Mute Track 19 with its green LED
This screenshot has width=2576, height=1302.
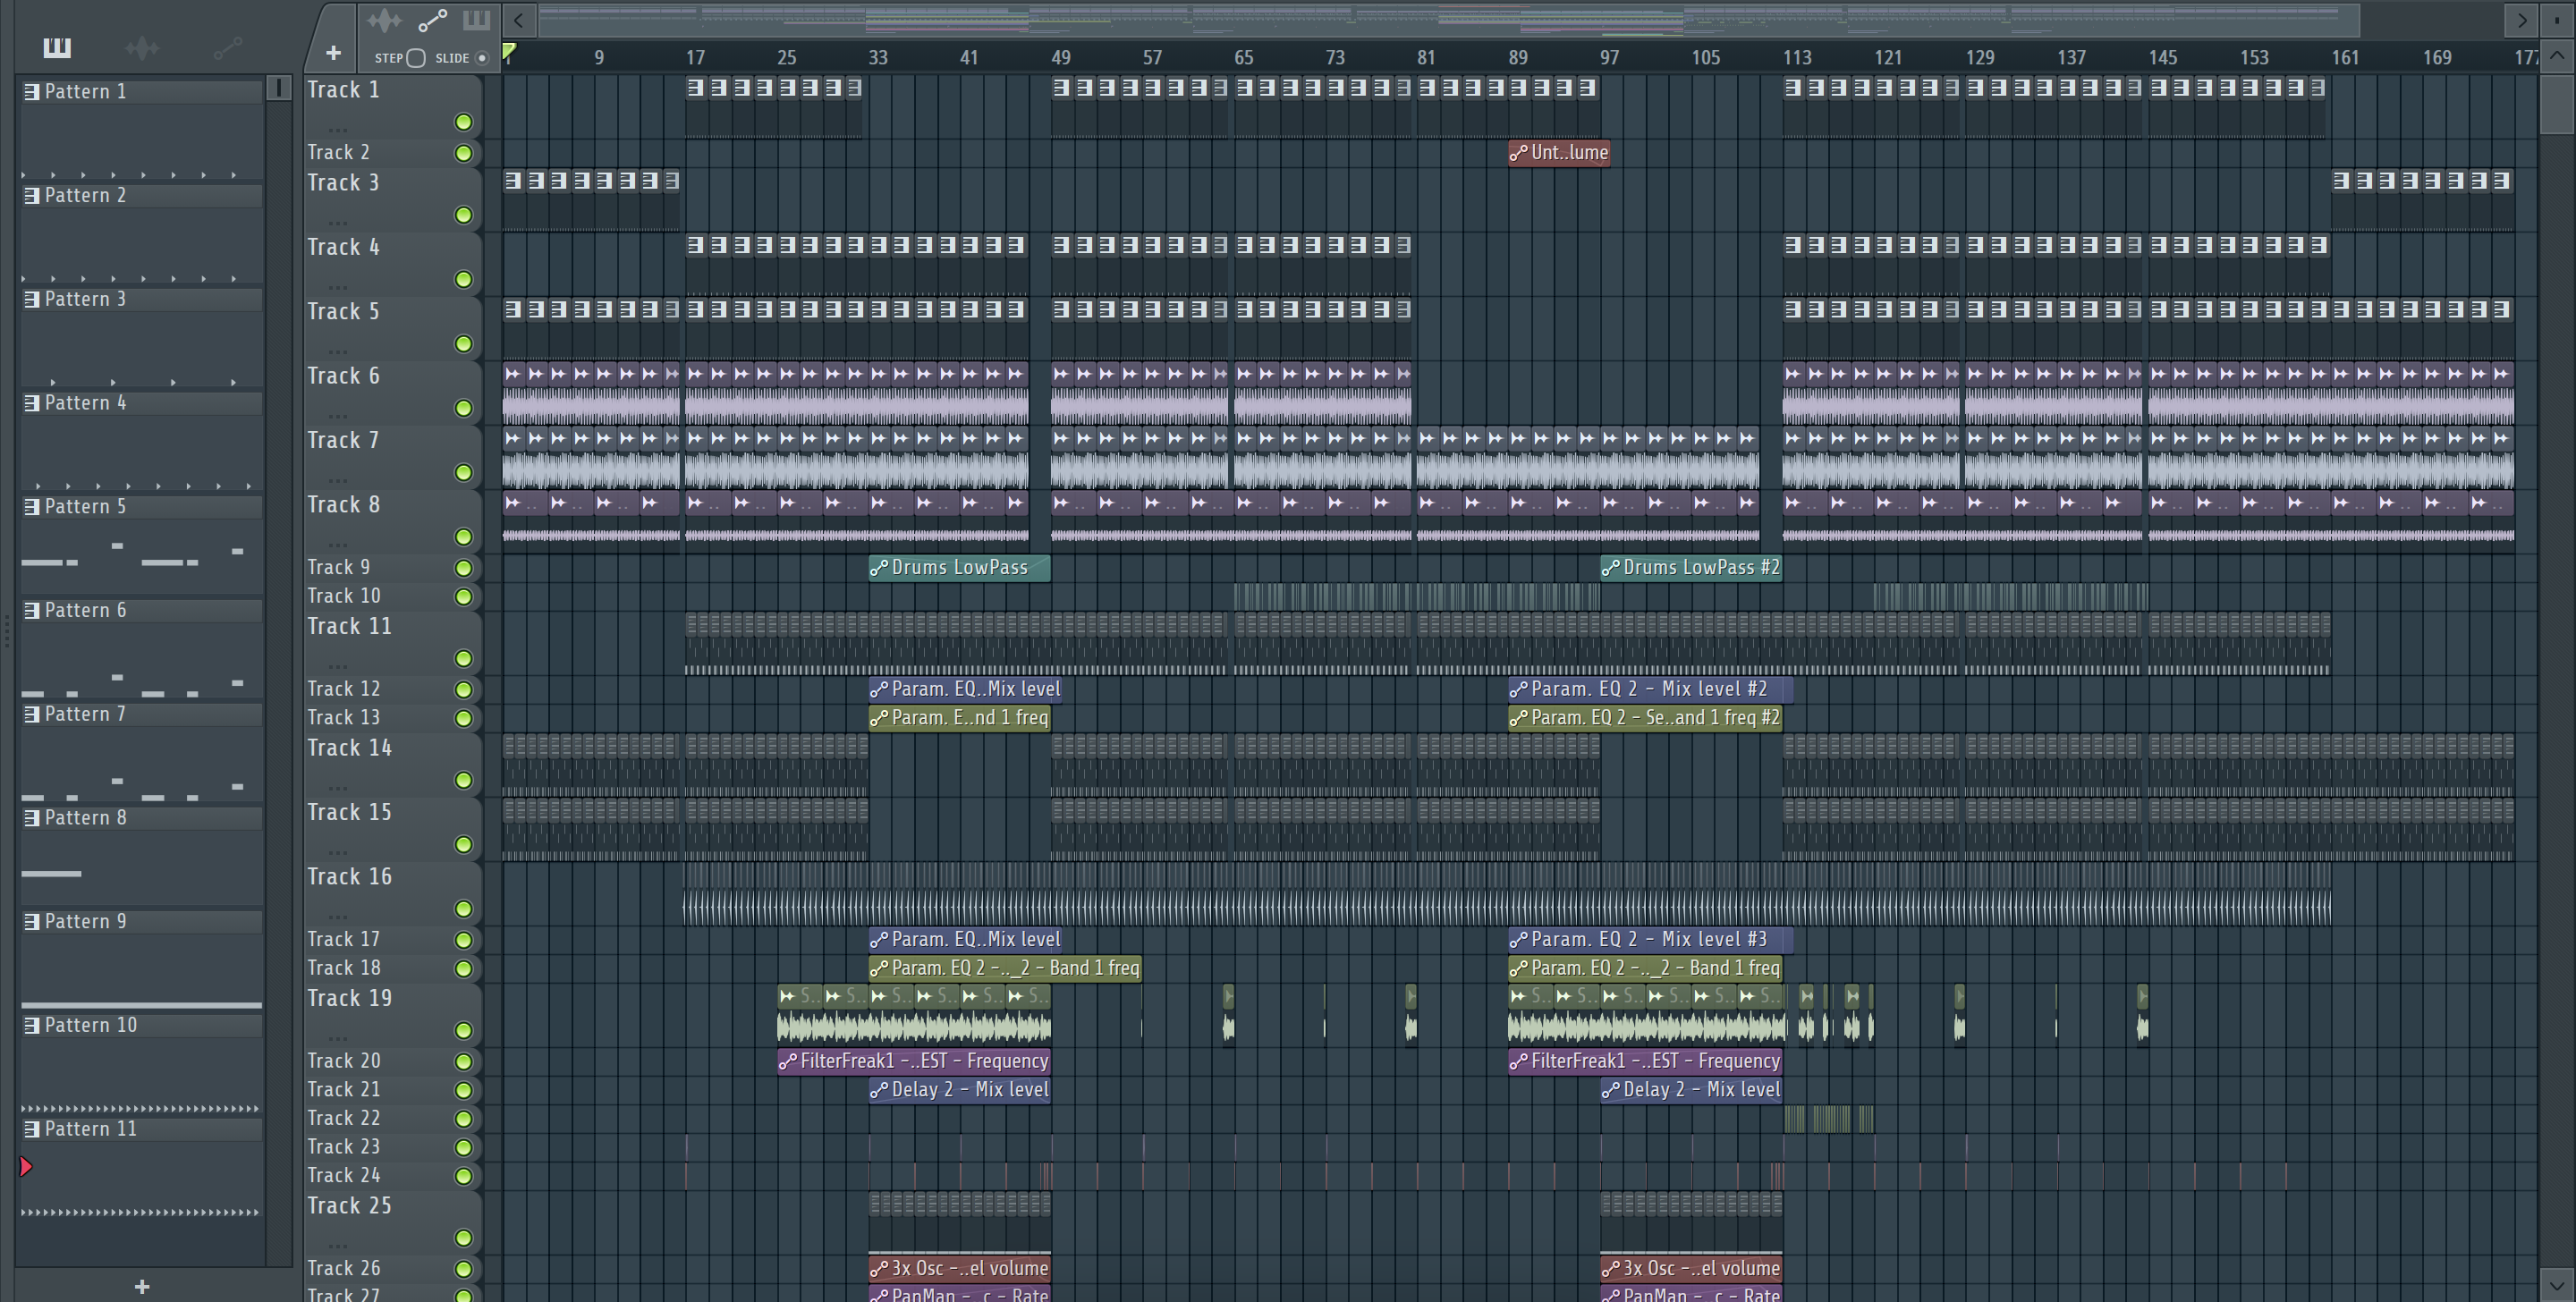tap(463, 1030)
